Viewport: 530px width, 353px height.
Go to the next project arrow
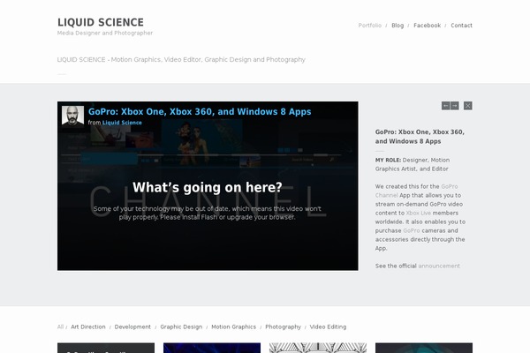[x=455, y=106]
